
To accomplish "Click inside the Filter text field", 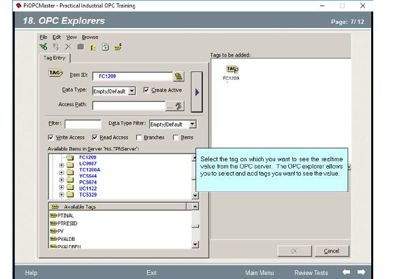I will pyautogui.click(x=83, y=124).
